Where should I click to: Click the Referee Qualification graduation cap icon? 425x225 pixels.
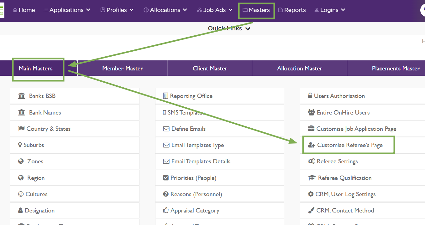(x=312, y=178)
